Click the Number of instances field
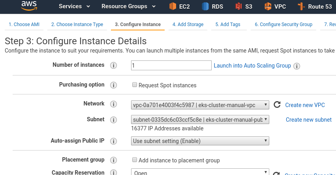Screen dimensions: 336x175 tap(171, 66)
